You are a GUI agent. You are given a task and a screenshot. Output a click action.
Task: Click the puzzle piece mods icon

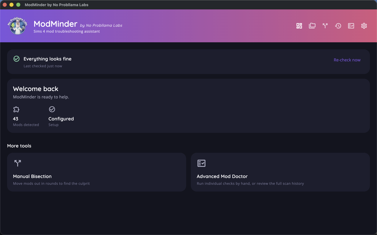[x=16, y=109]
